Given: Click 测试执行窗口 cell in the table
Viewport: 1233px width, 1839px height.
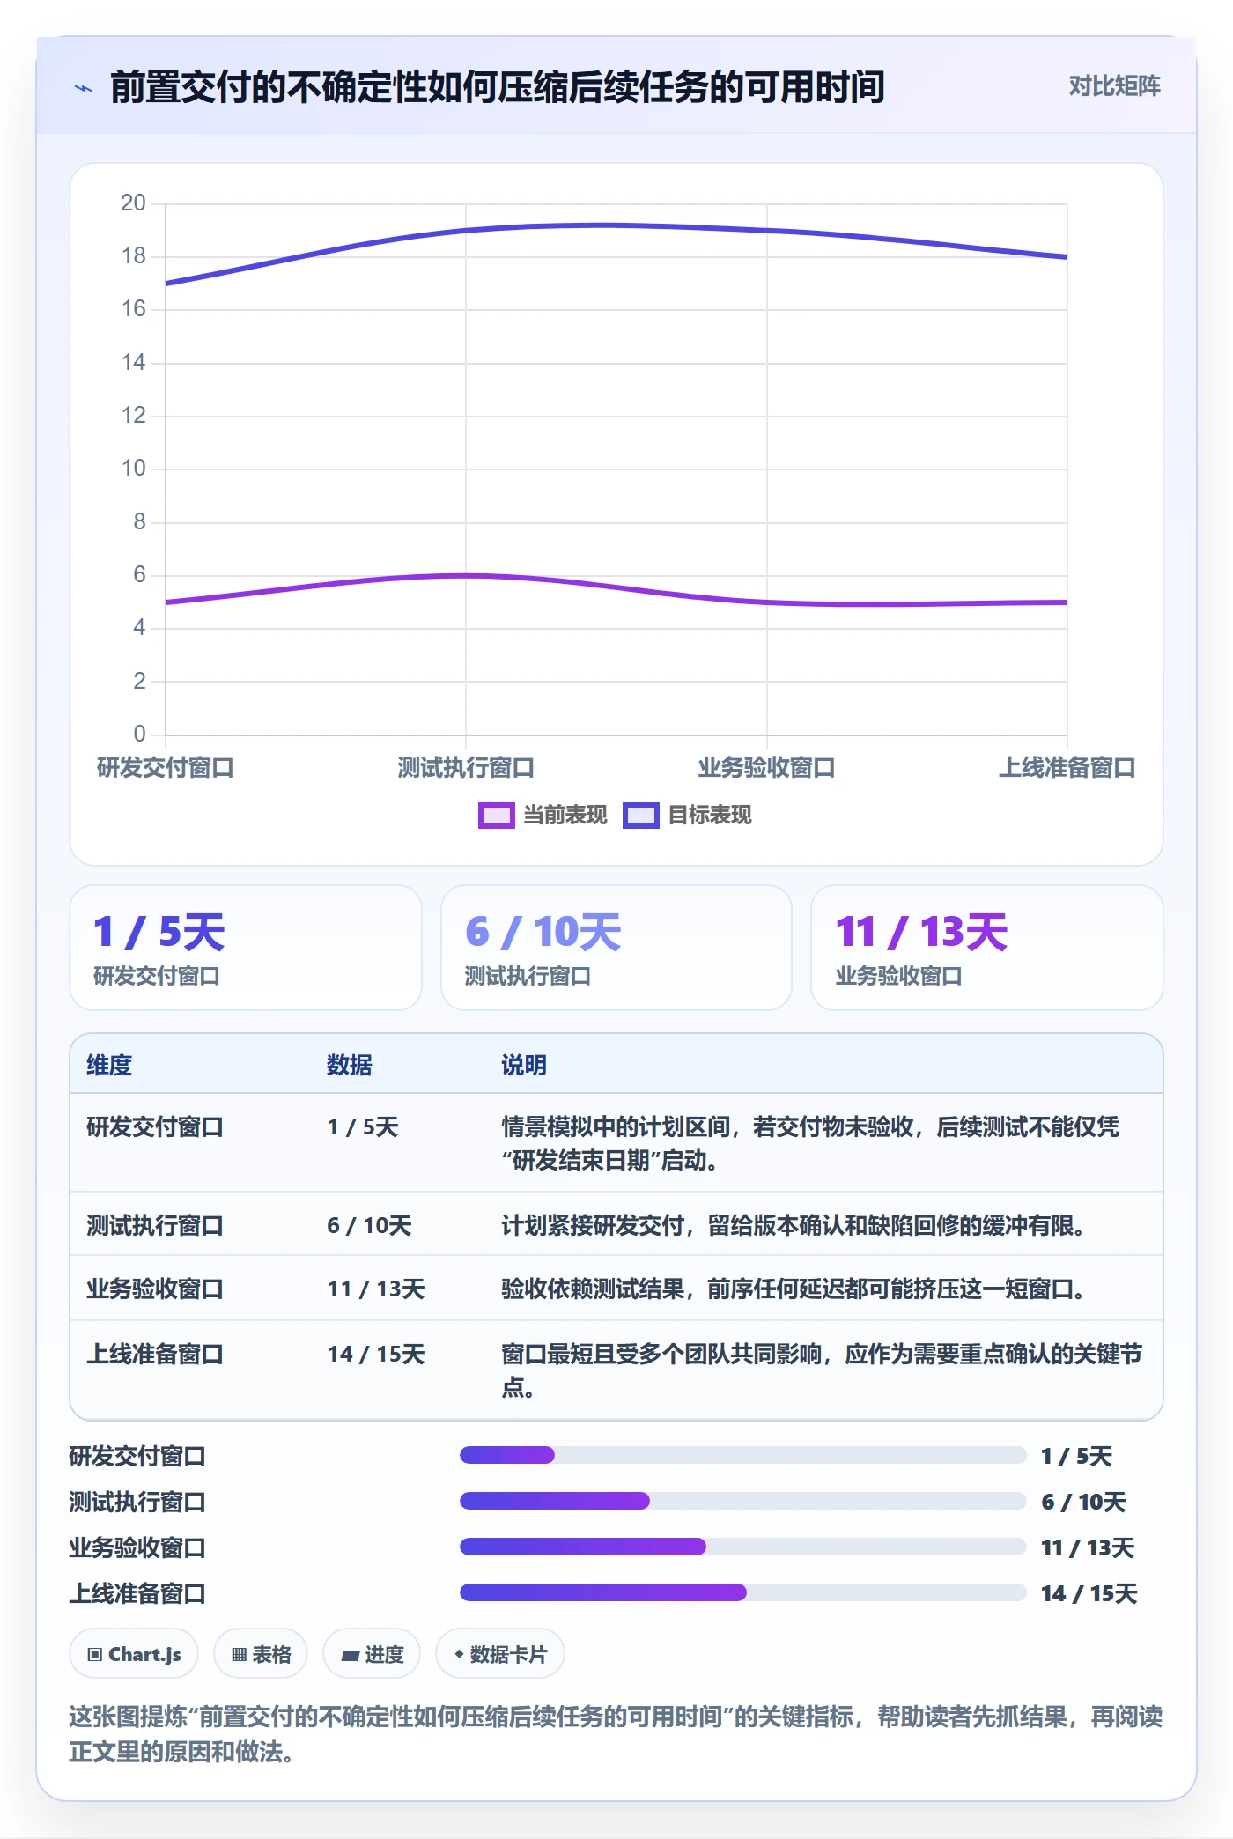Looking at the screenshot, I should click(x=155, y=1225).
